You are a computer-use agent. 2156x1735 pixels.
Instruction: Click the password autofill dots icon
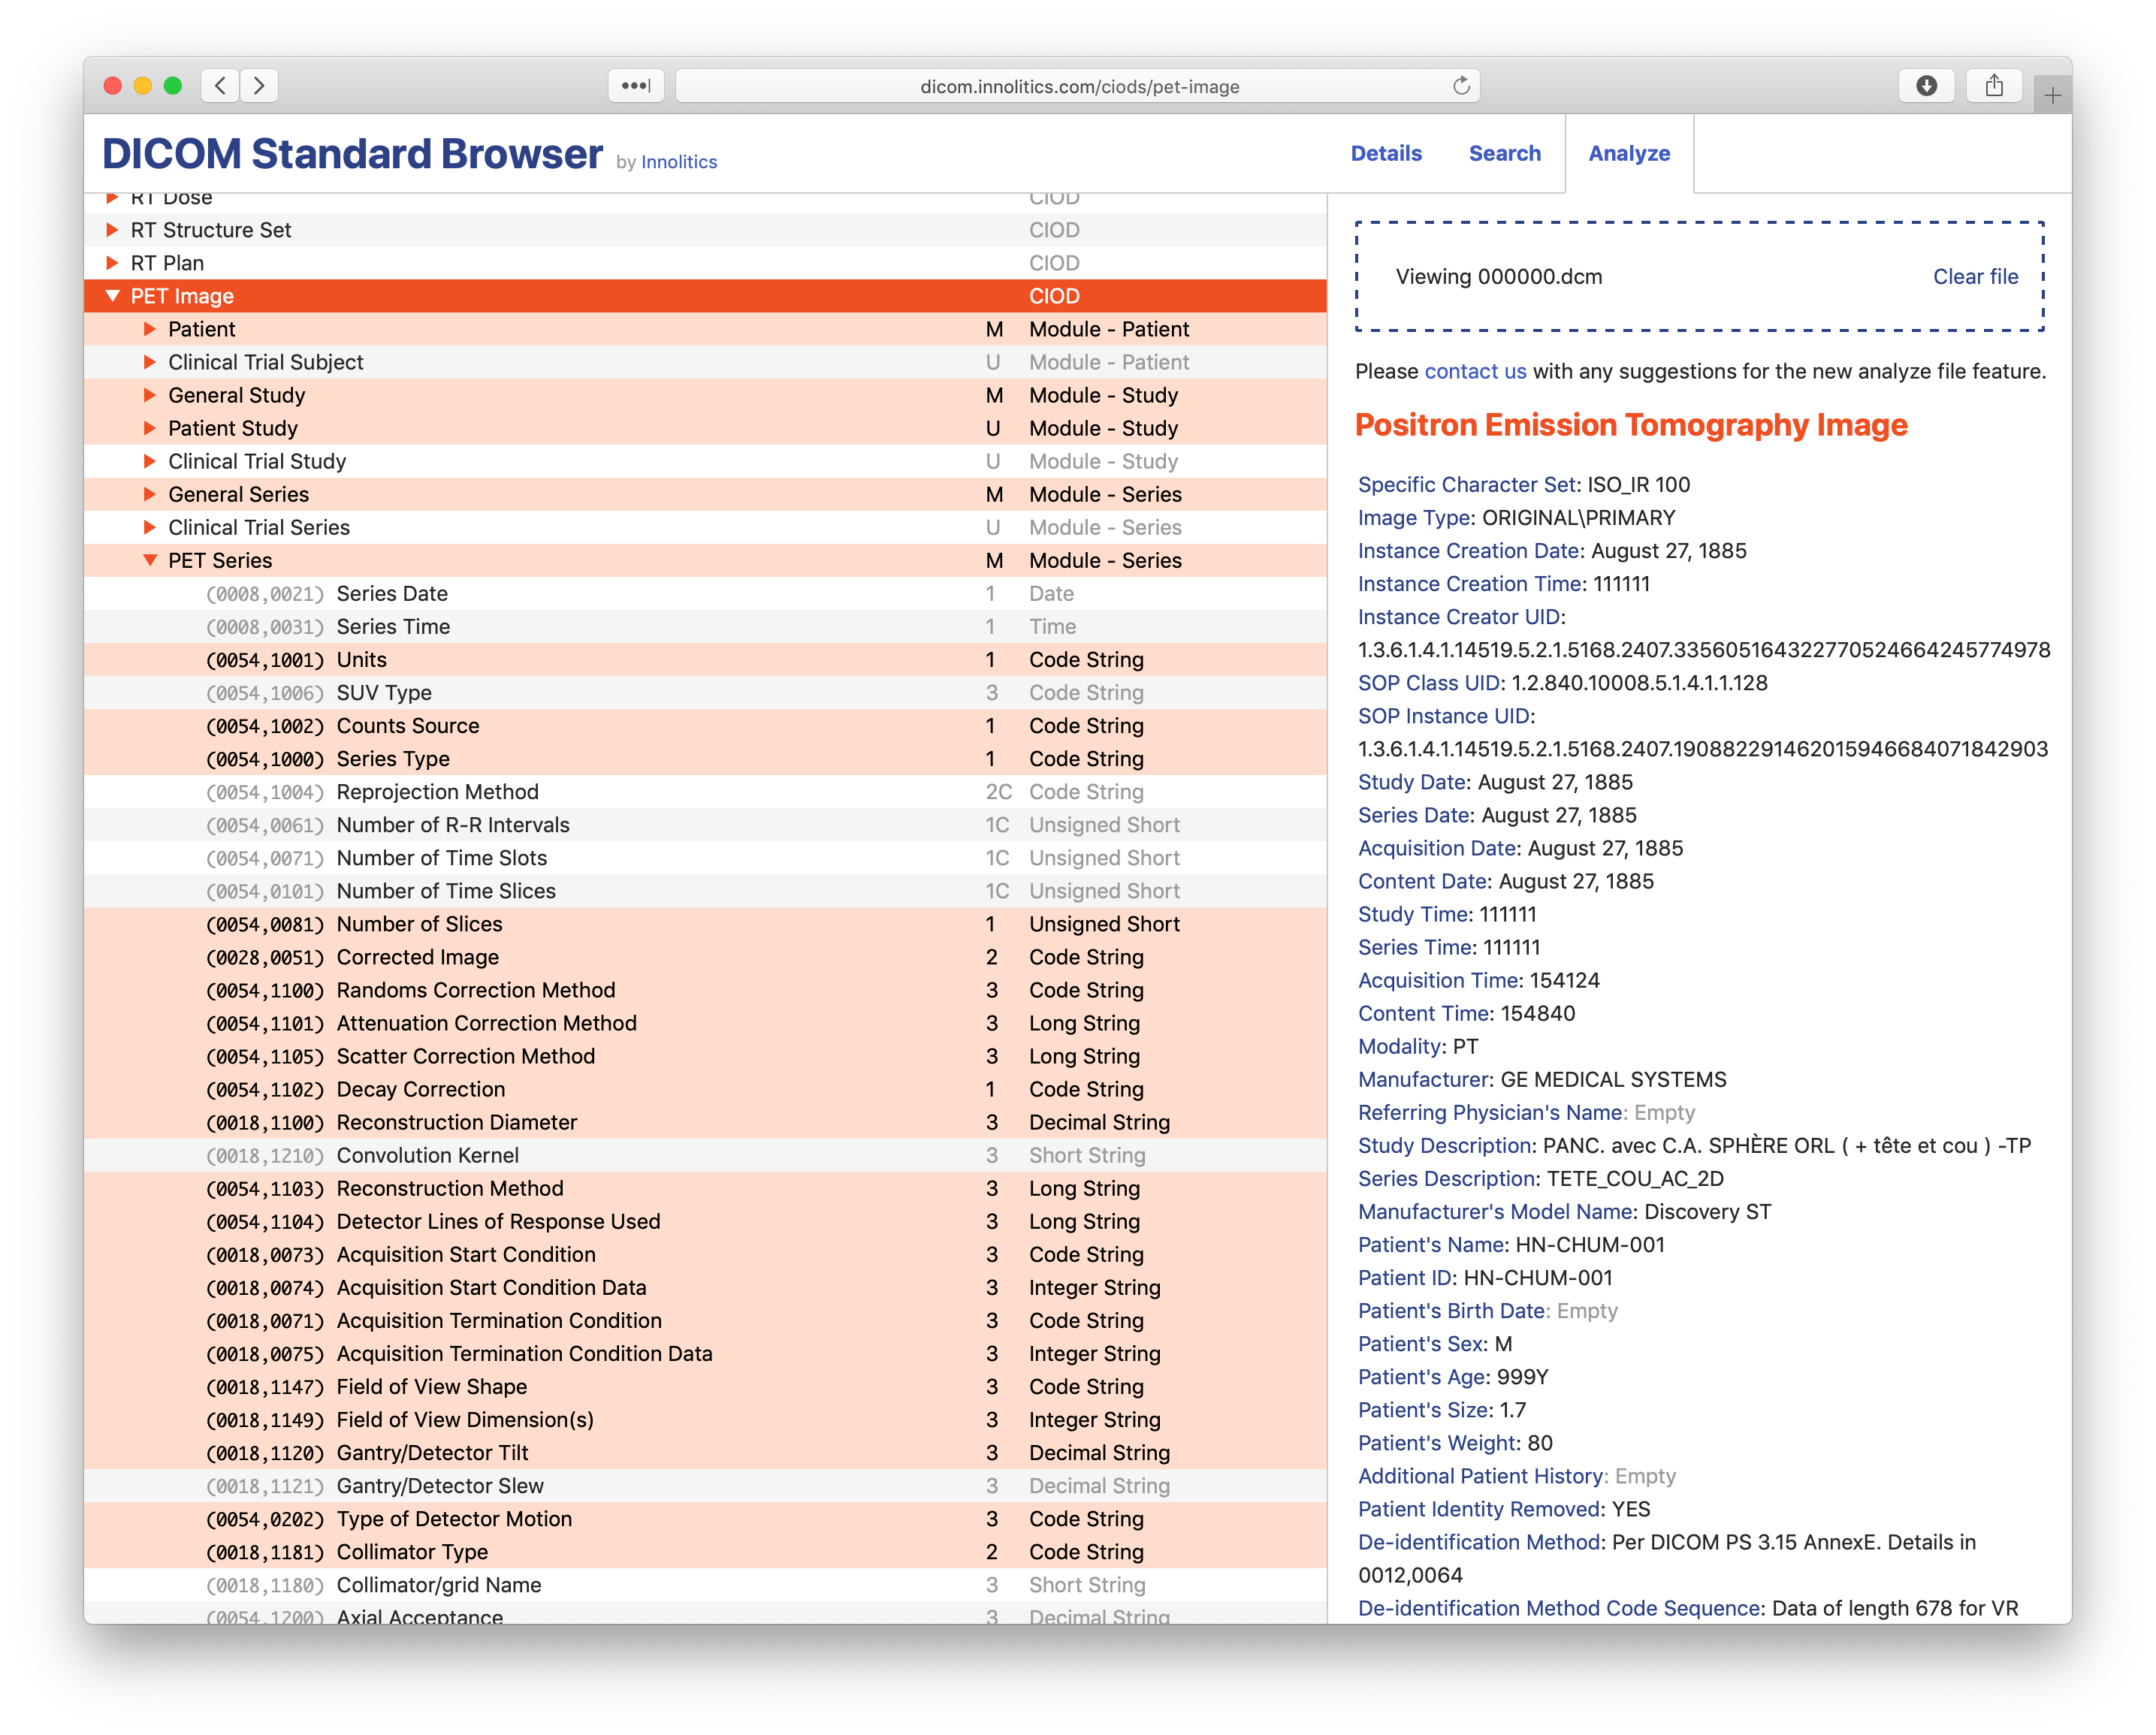tap(636, 86)
